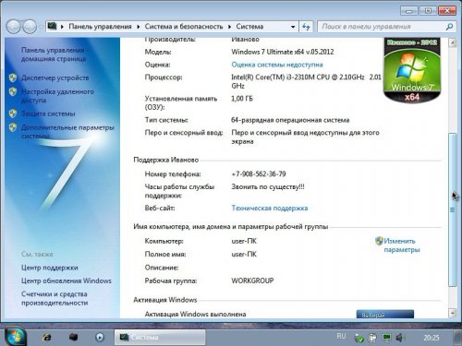
Task: Open Диспетчер устройств link
Action: pos(55,78)
